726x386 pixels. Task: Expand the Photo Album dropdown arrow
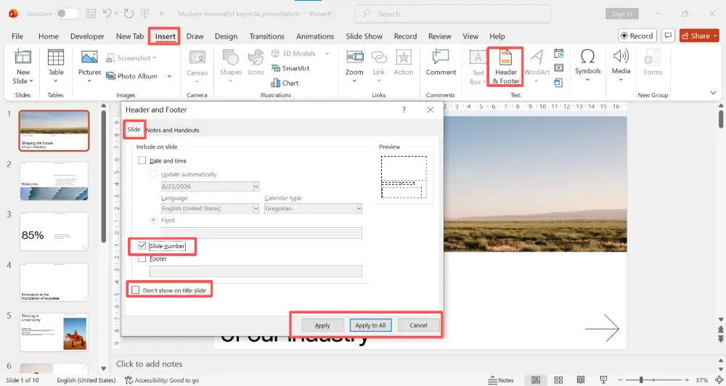click(169, 76)
